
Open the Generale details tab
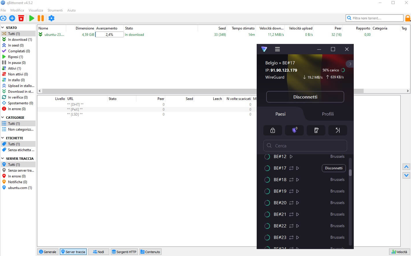(48, 252)
